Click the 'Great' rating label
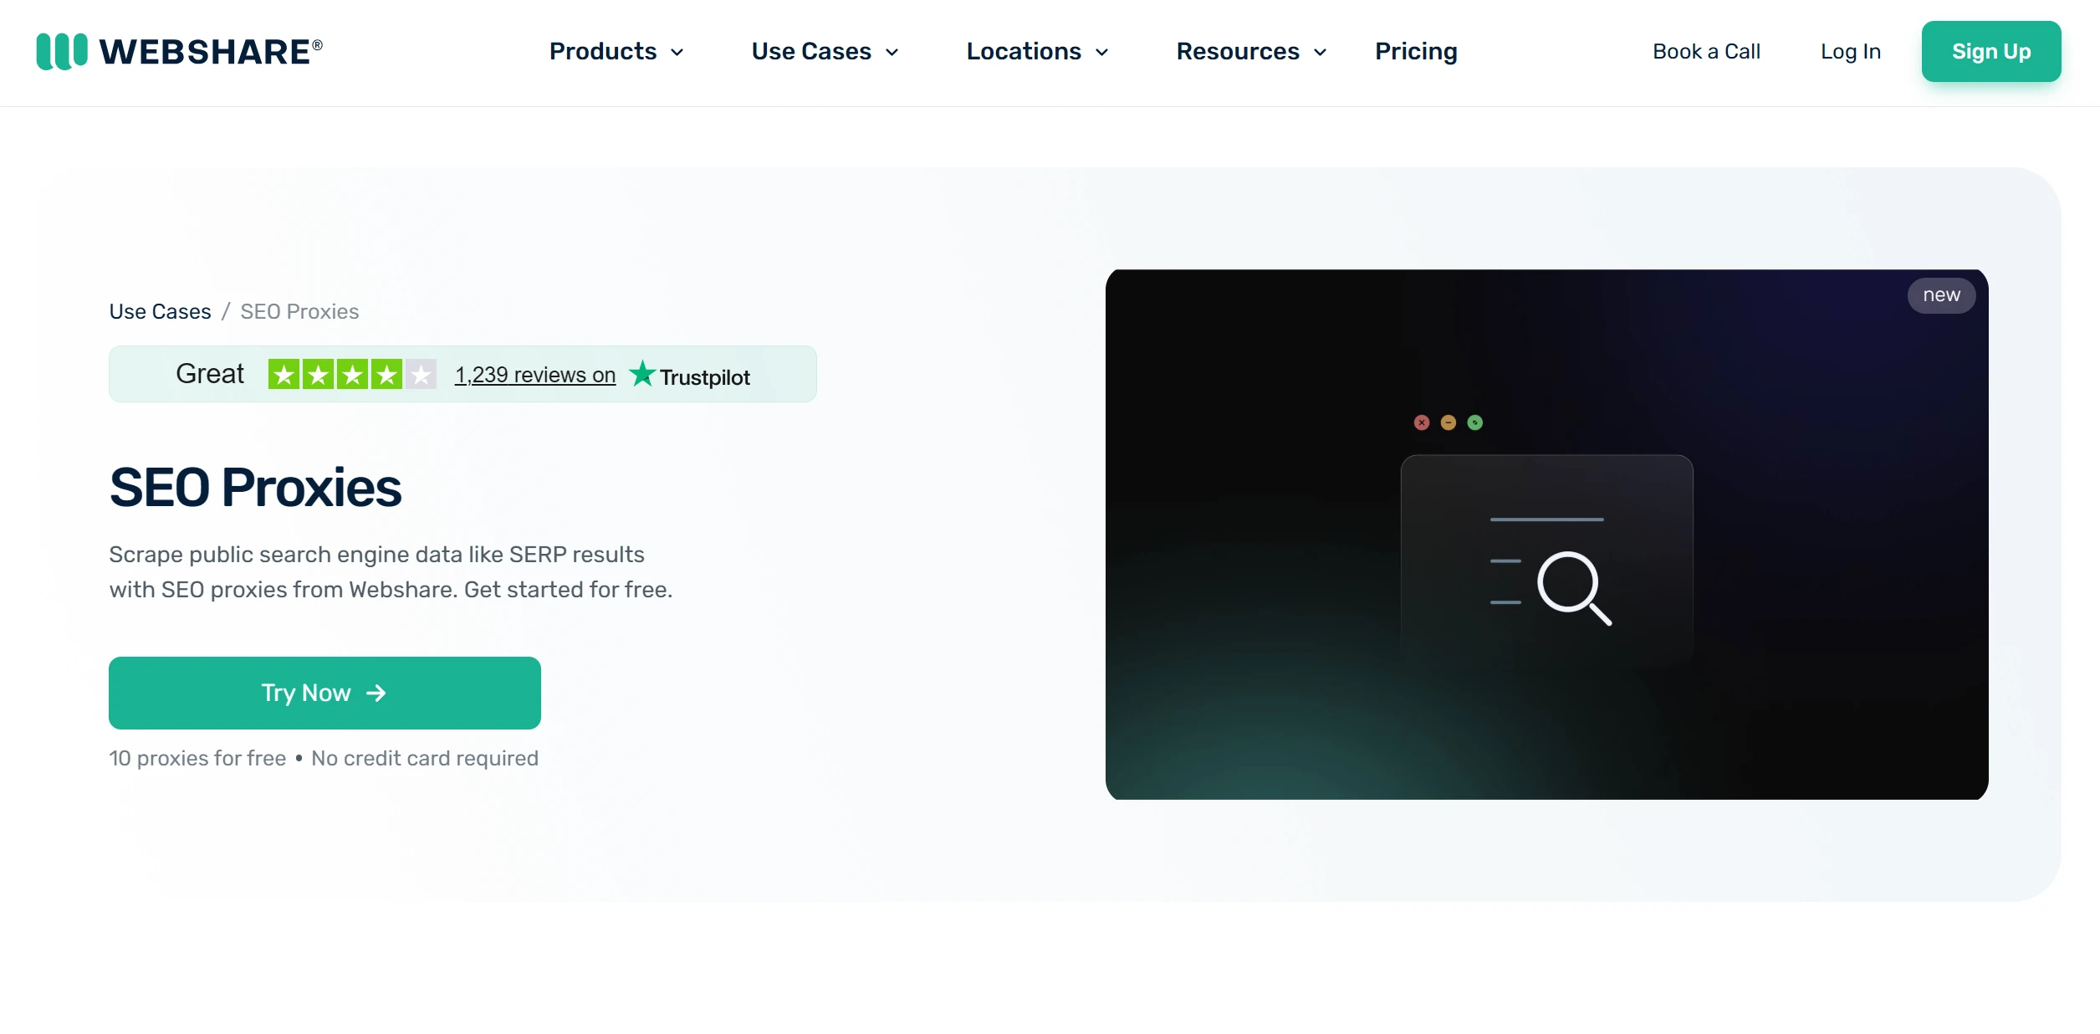Image resolution: width=2100 pixels, height=1034 pixels. point(210,374)
